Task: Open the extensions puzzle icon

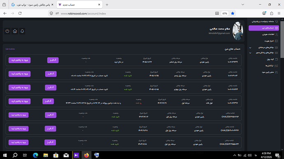Action: pos(272,14)
